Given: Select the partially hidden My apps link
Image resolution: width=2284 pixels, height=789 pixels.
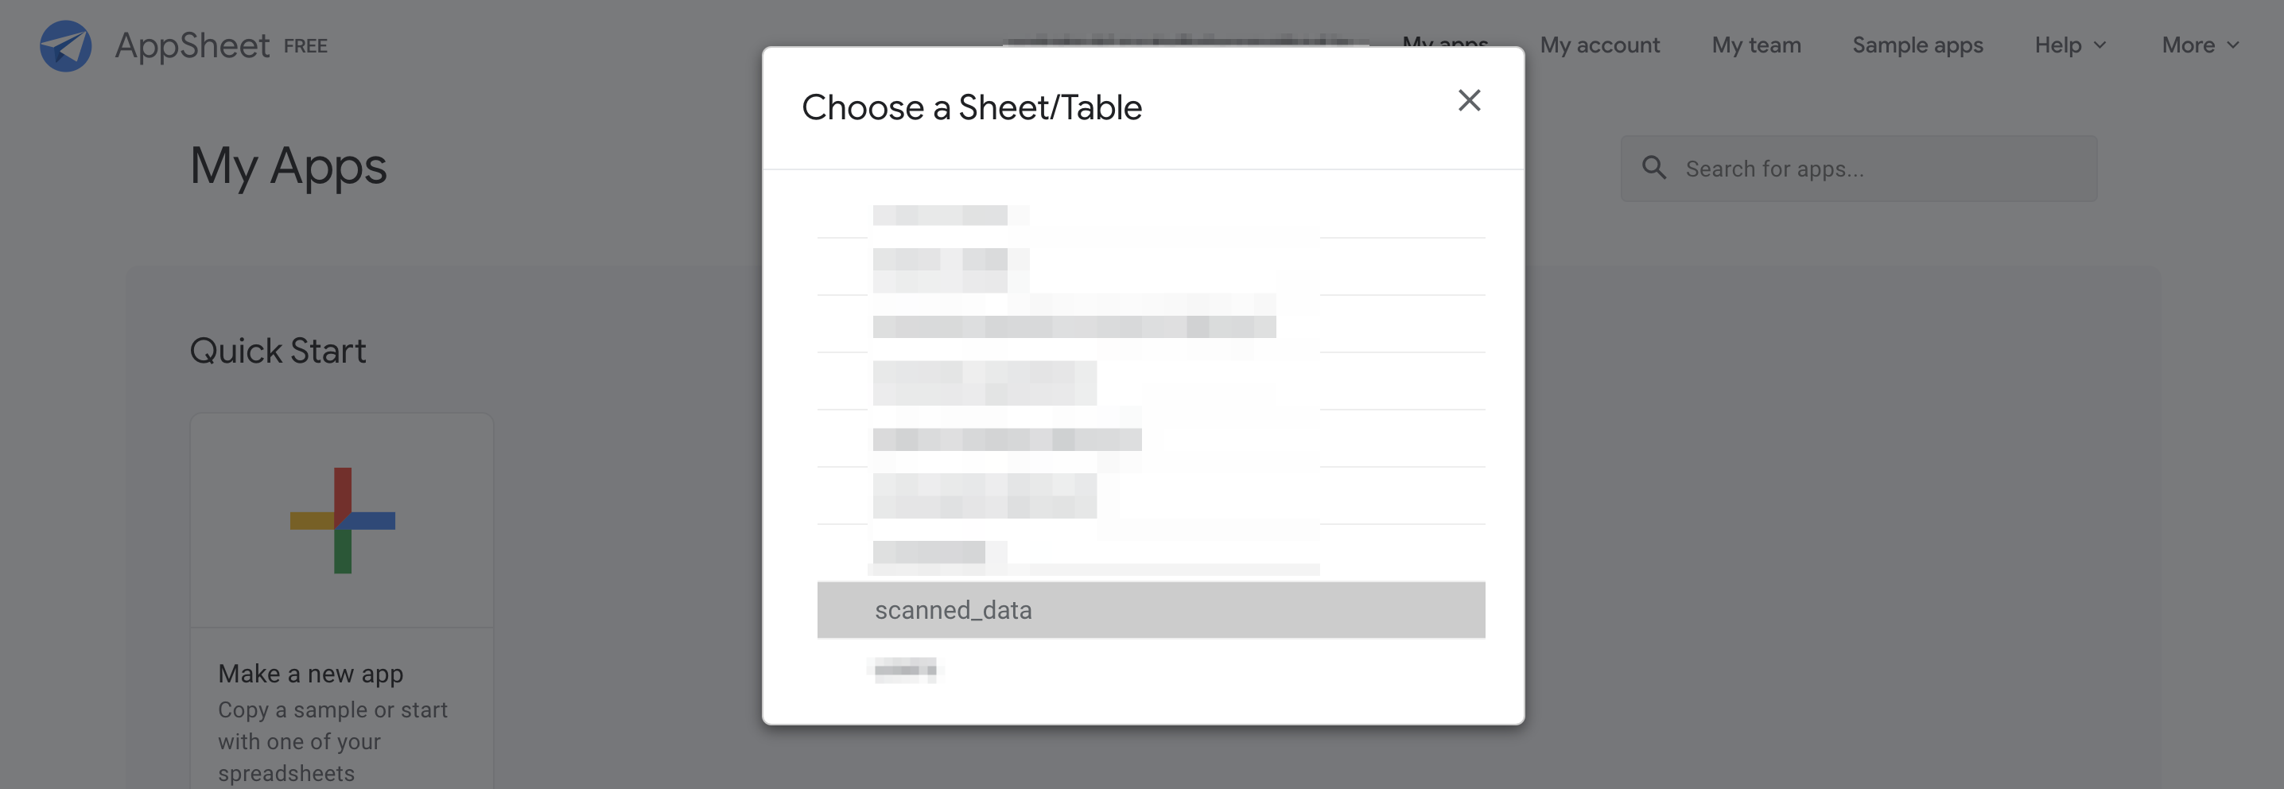Looking at the screenshot, I should point(1445,40).
